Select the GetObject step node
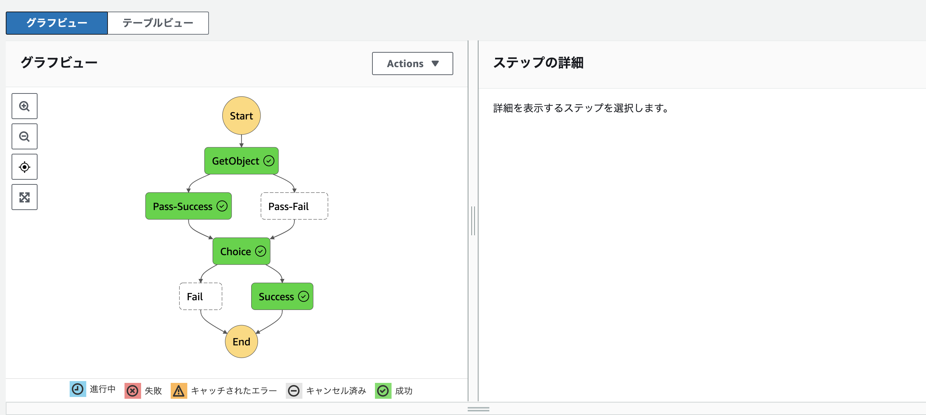The image size is (926, 415). [x=241, y=161]
